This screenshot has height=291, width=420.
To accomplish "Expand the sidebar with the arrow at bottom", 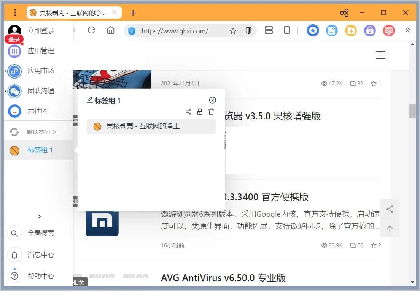I will point(39,216).
